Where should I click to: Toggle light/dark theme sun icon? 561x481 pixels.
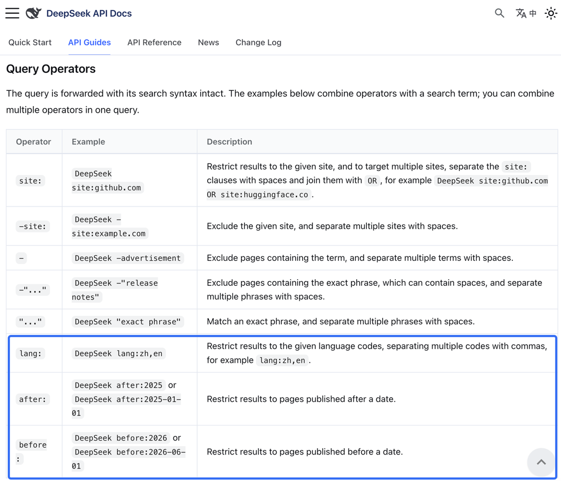coord(551,13)
